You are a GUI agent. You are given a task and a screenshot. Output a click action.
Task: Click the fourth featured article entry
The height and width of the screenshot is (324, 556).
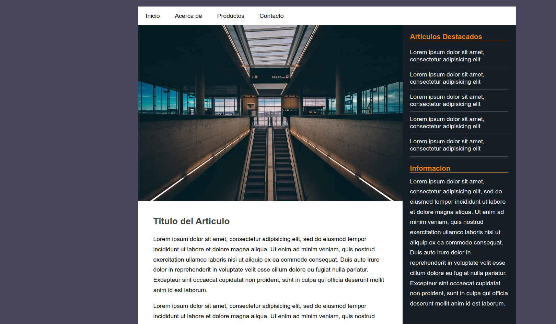pos(447,122)
